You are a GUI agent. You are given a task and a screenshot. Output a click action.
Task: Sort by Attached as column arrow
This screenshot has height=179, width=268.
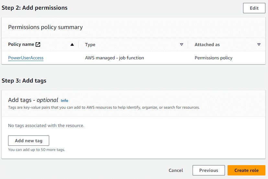pos(259,45)
